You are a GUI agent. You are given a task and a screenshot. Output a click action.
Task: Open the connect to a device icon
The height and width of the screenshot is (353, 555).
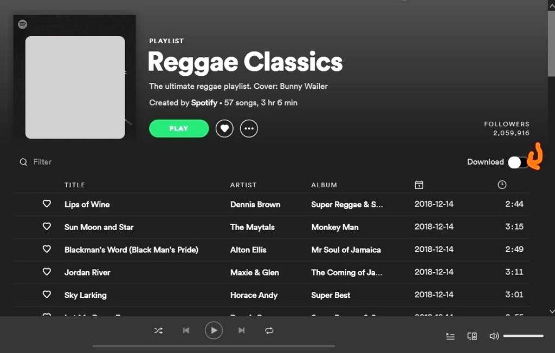pyautogui.click(x=472, y=336)
